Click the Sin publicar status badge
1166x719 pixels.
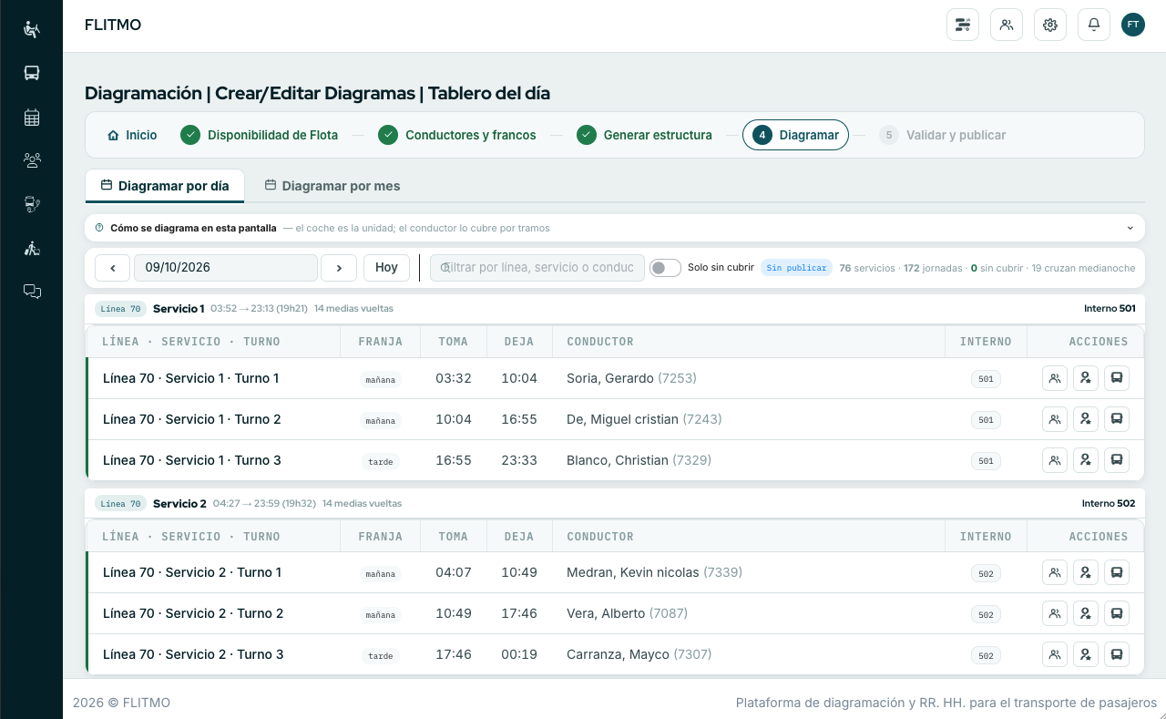pyautogui.click(x=796, y=268)
